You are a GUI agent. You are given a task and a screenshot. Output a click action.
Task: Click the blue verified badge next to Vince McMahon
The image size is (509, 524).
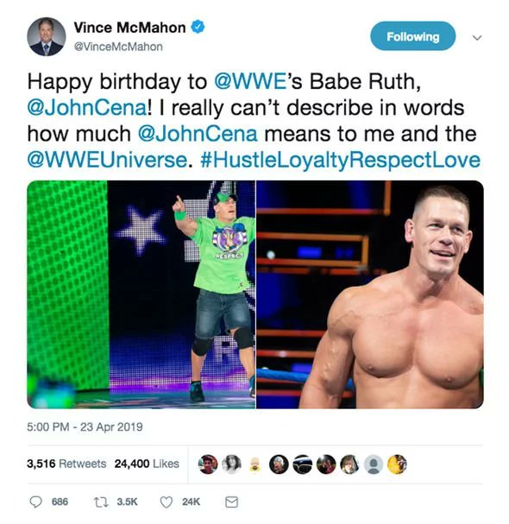[x=198, y=27]
